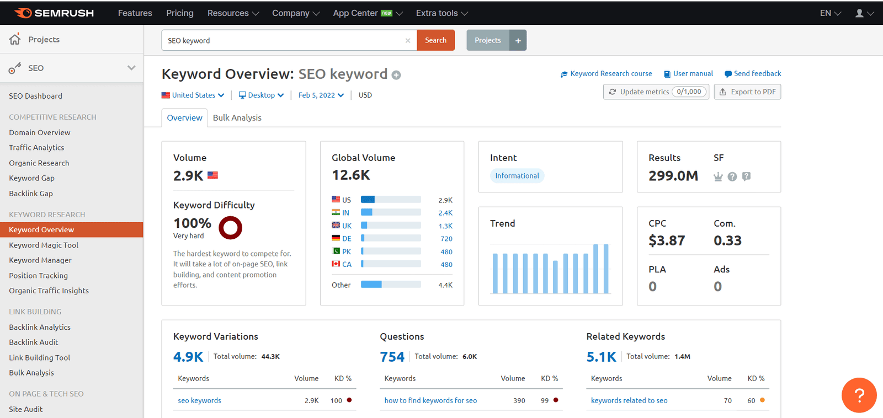Click the Projects home icon in sidebar

point(15,39)
